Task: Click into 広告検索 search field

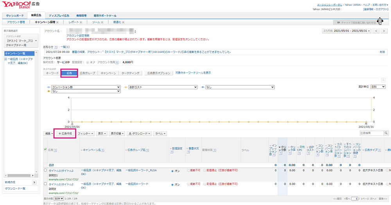Action: coord(371,133)
